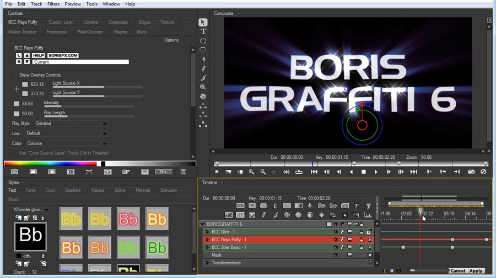Select the red Bb glow style thumbnail
The height and width of the screenshot is (278, 496).
128,219
